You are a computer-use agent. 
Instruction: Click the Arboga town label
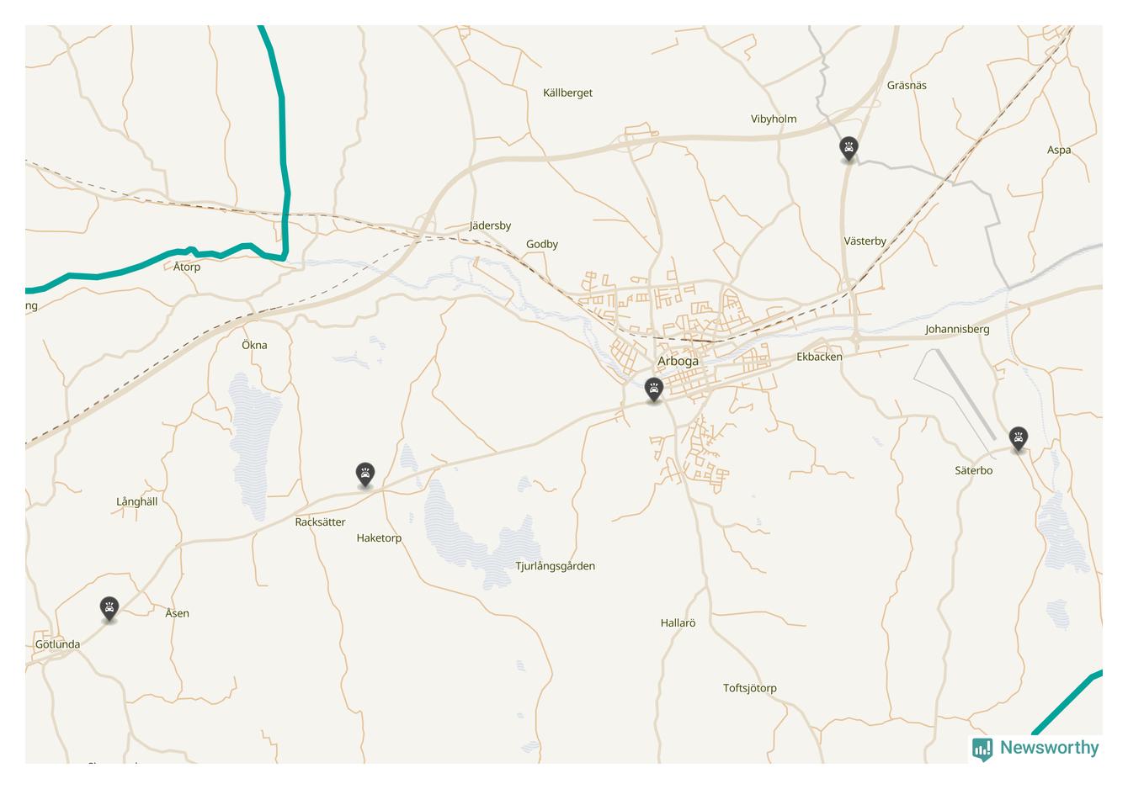coord(678,361)
